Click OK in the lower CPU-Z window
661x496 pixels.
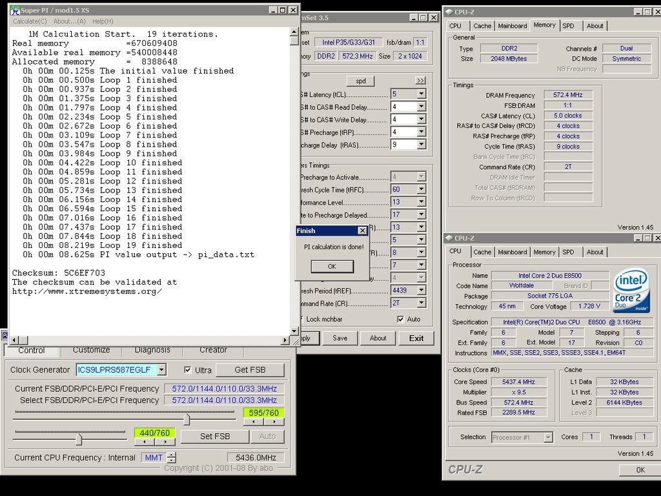tap(640, 470)
